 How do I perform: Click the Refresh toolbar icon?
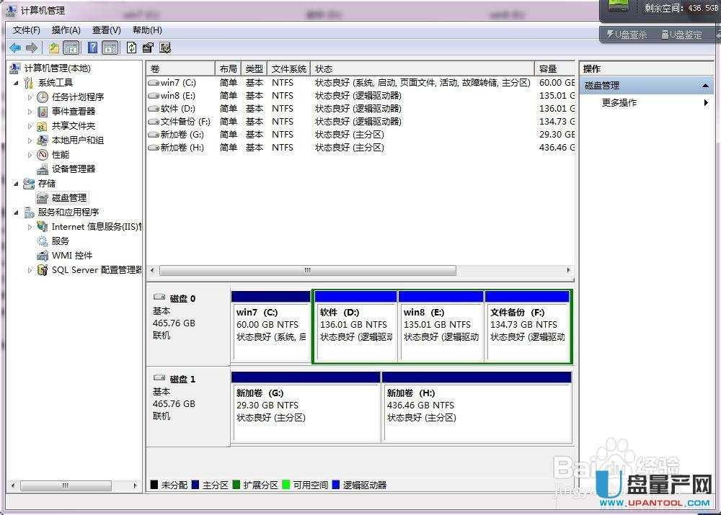131,48
